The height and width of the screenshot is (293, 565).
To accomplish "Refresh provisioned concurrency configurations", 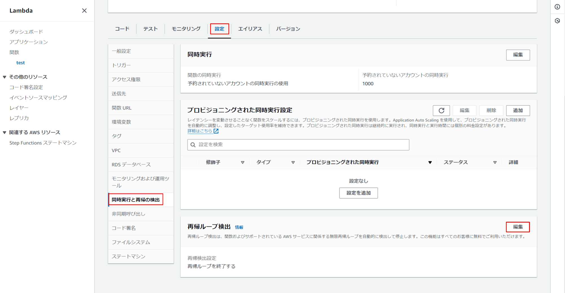I will [x=441, y=111].
